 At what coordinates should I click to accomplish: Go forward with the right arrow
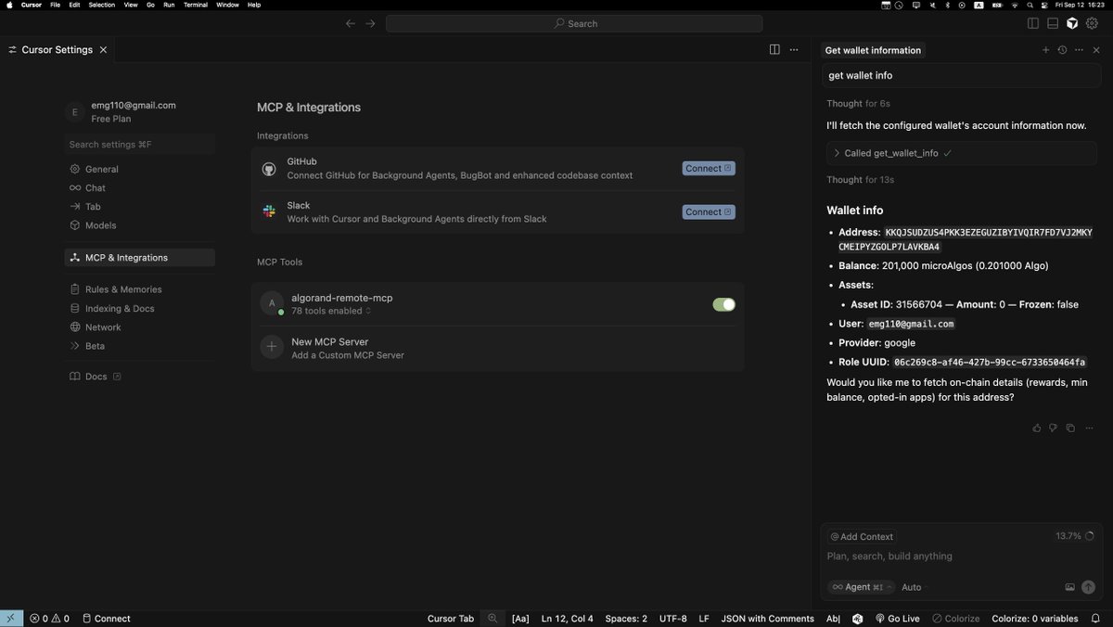click(370, 23)
